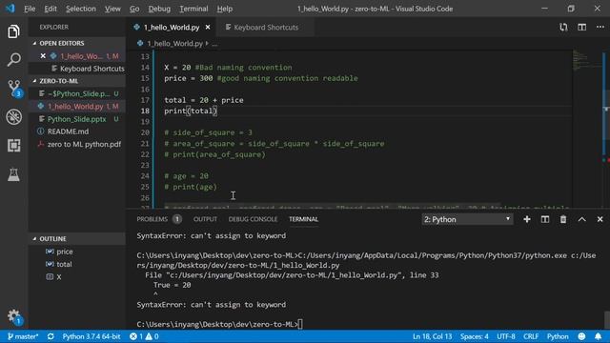Screen dimensions: 610x343
Task: Open Keyboard Shortcuts in Open Editors list
Action: [x=78, y=69]
